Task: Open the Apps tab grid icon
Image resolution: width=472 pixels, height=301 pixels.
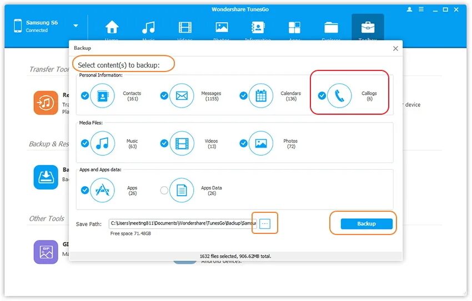Action: pyautogui.click(x=294, y=28)
